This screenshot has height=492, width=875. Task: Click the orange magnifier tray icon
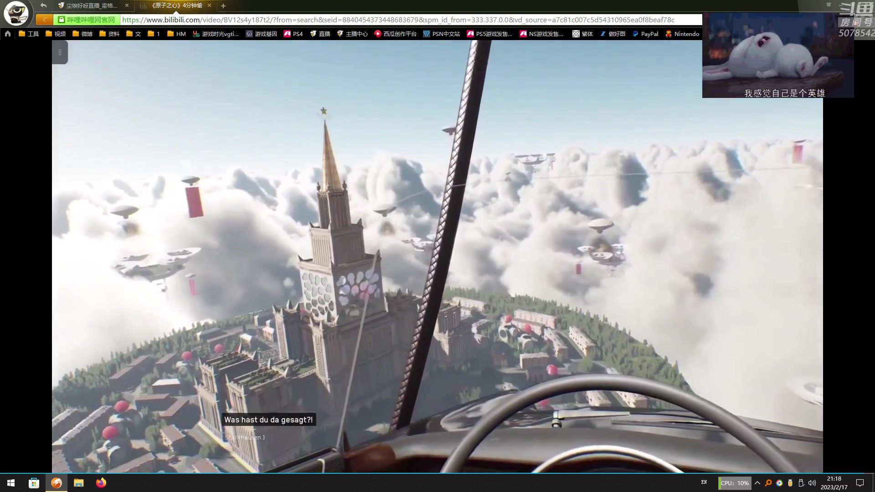point(768,483)
